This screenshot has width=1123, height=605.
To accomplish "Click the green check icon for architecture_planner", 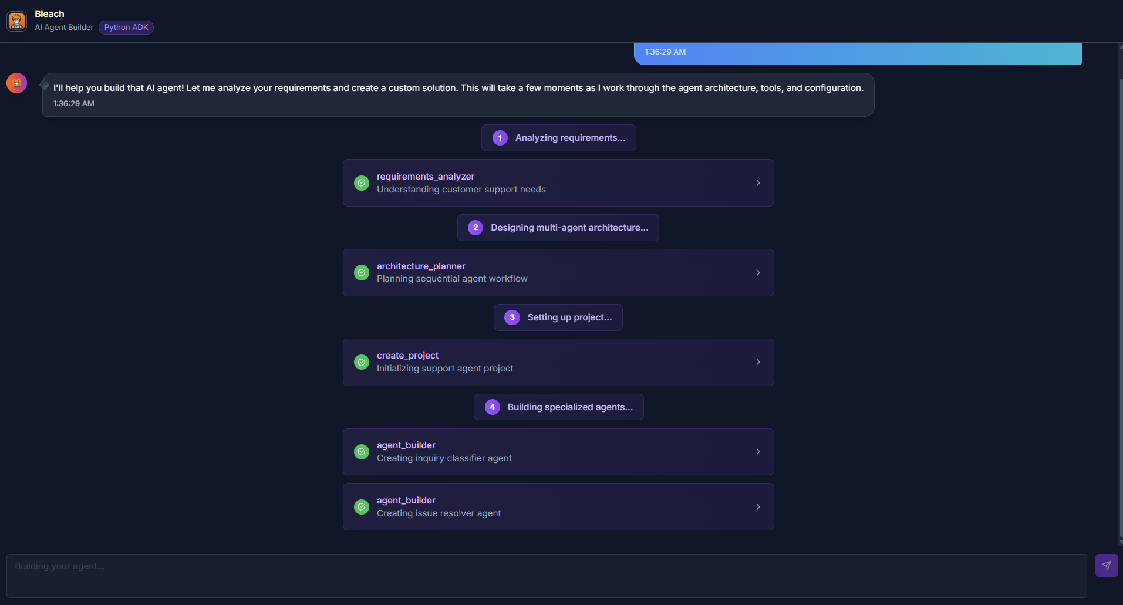I will pos(362,273).
